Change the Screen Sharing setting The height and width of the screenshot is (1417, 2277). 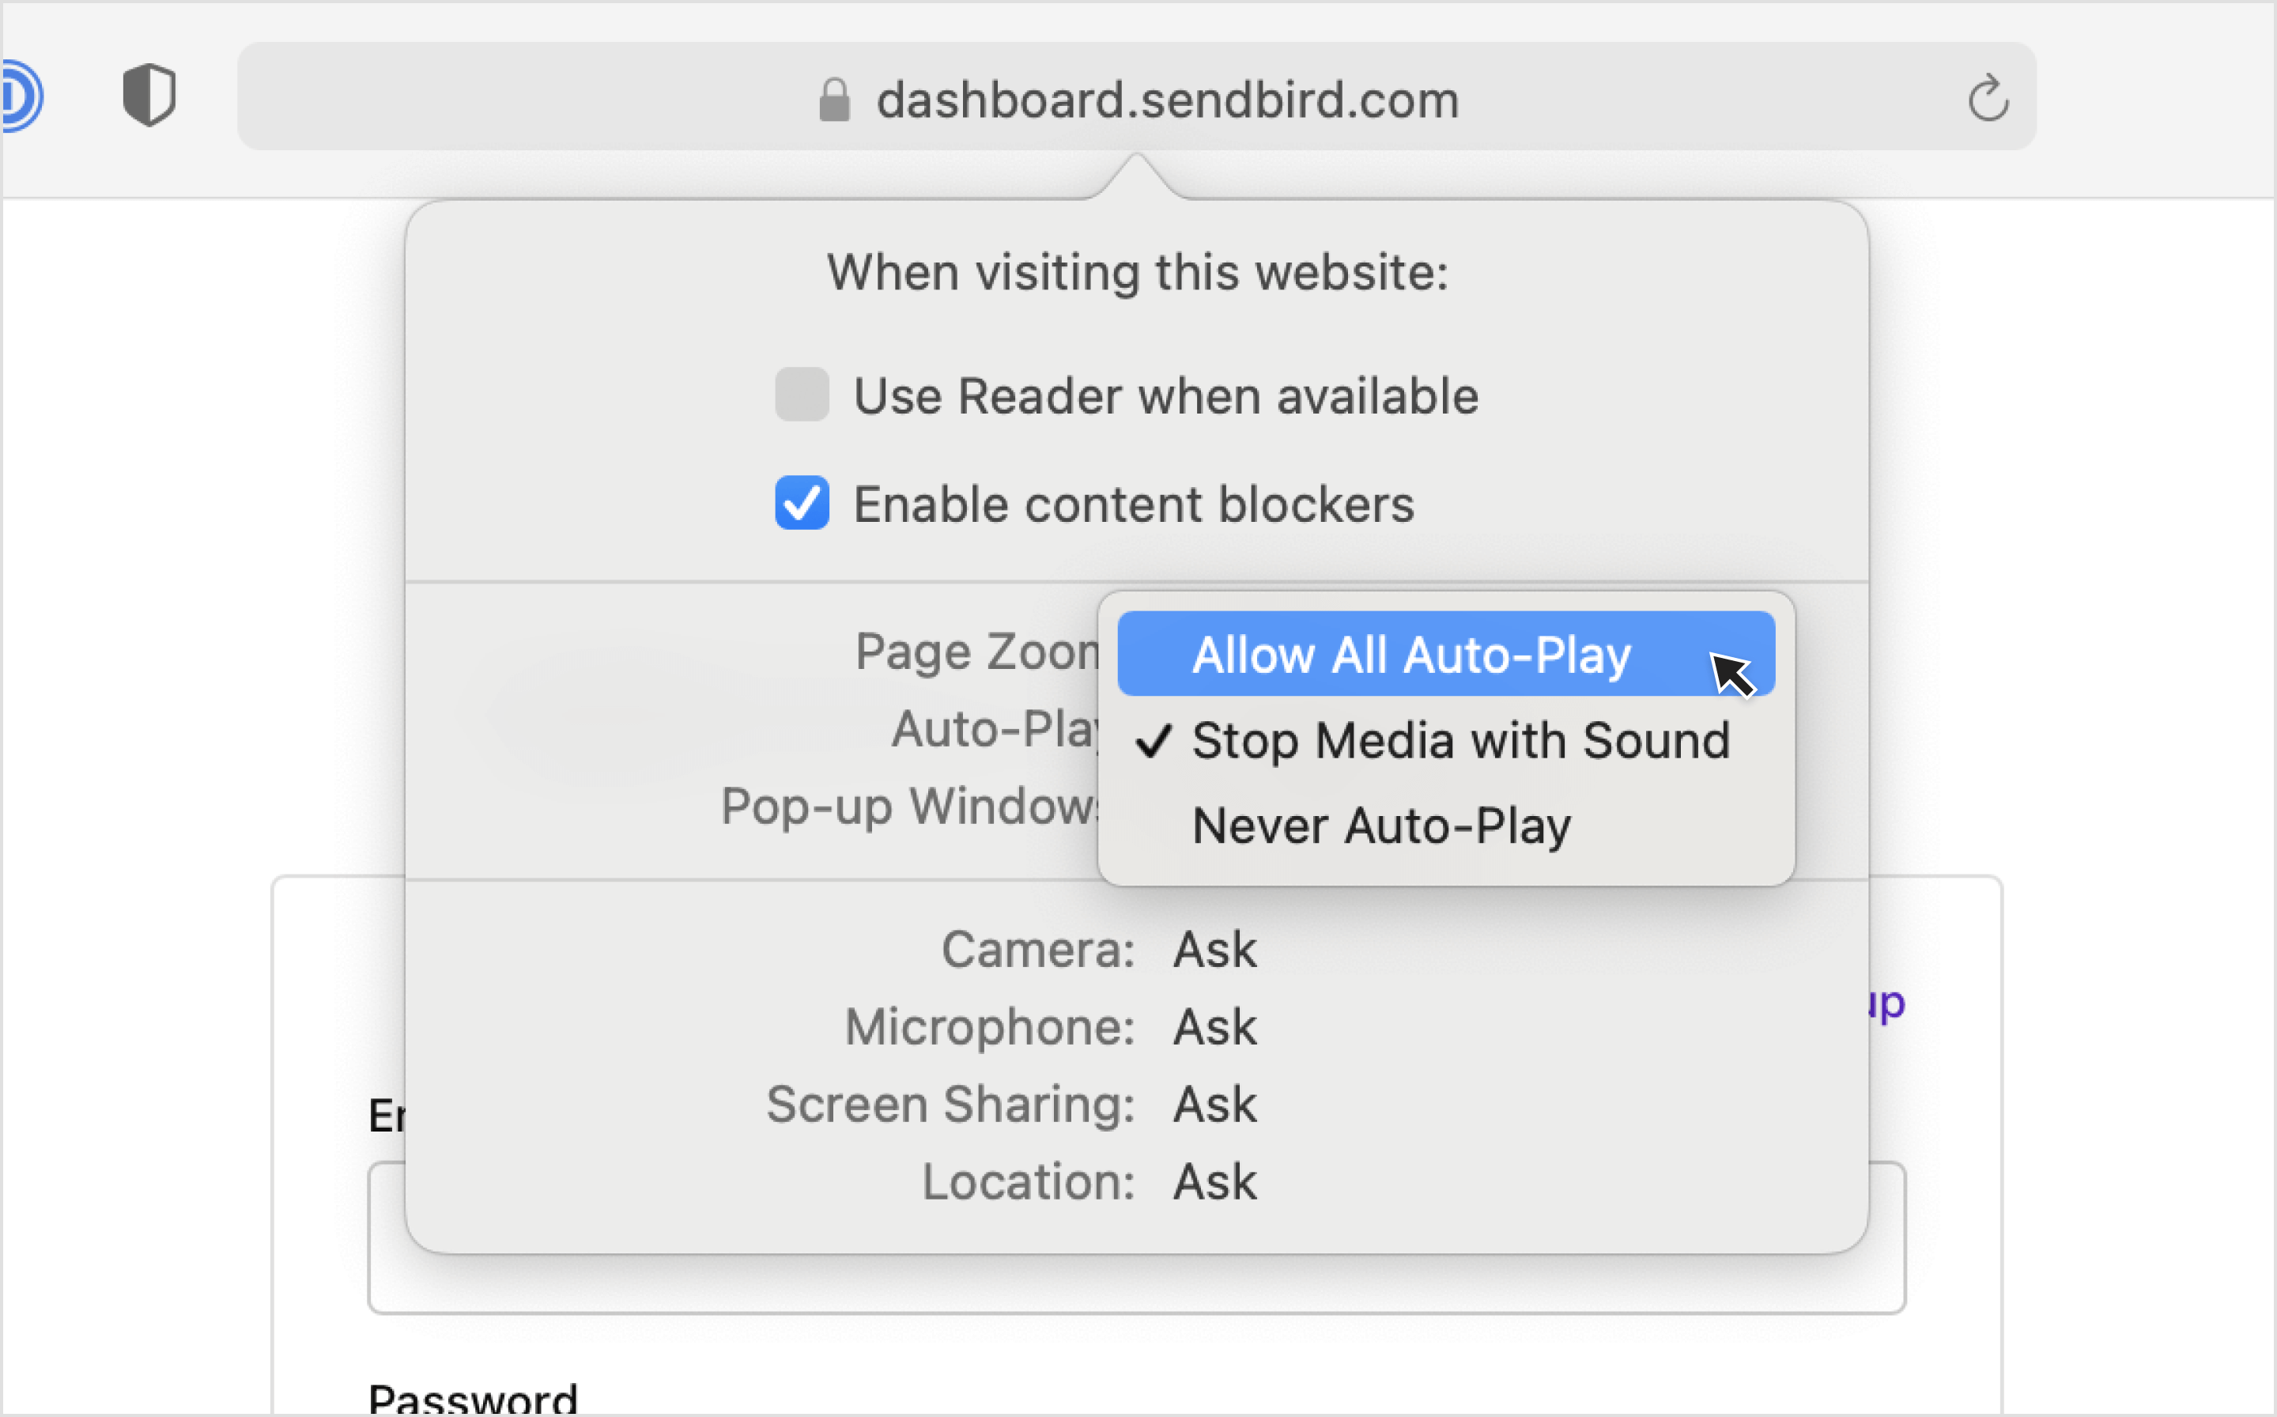point(1214,1104)
